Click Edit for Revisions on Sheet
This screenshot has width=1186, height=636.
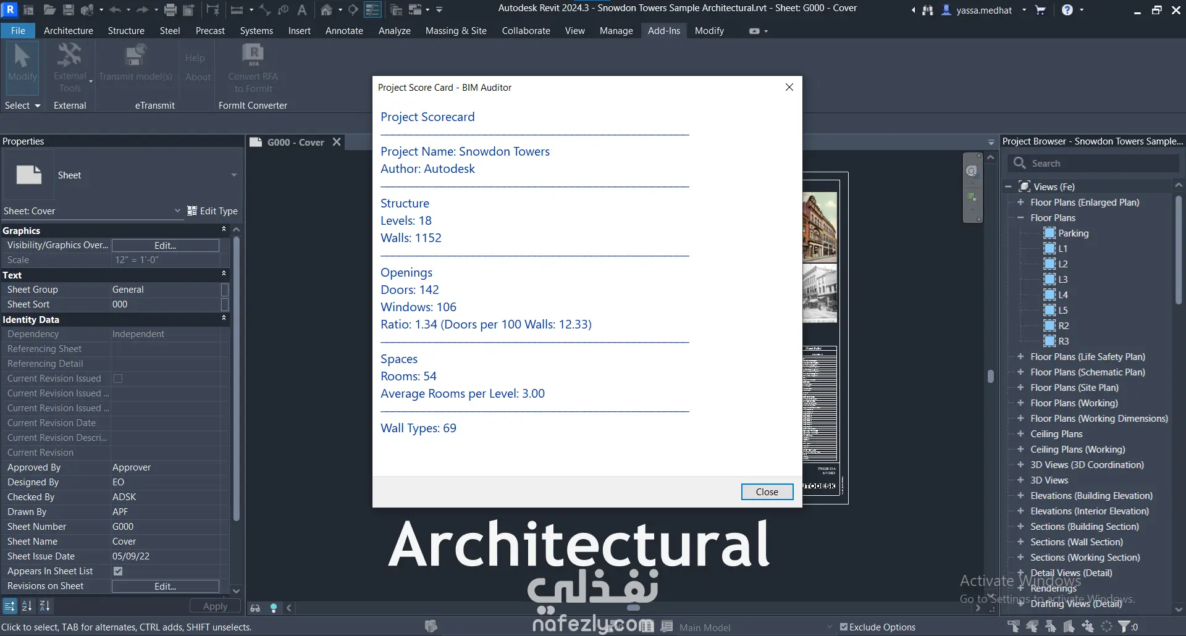[166, 587]
